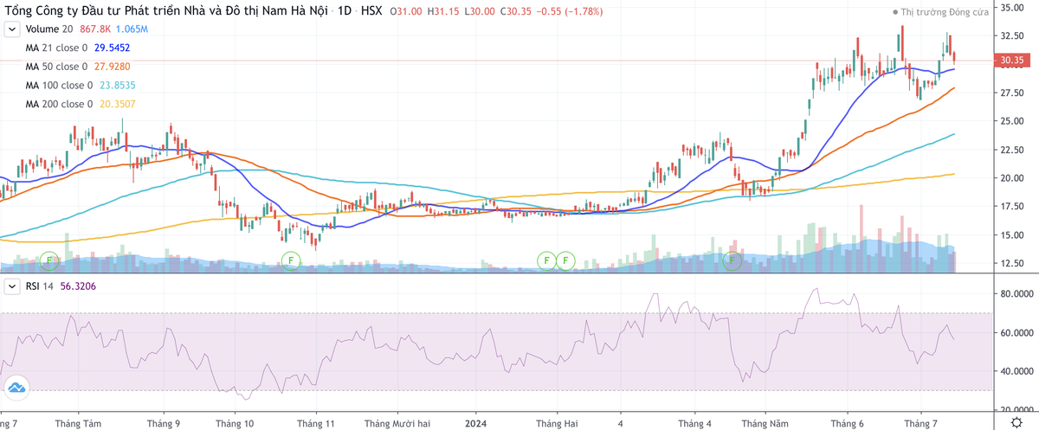Click the current price label 30.35
Image resolution: width=1039 pixels, height=430 pixels.
(1012, 61)
